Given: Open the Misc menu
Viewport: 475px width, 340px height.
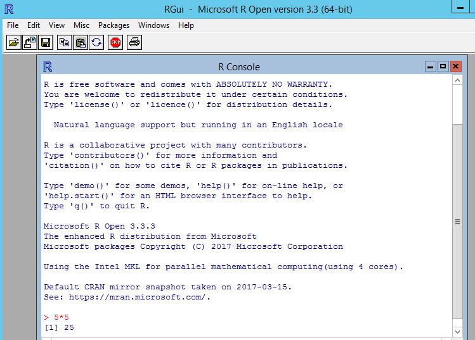Looking at the screenshot, I should click(81, 25).
